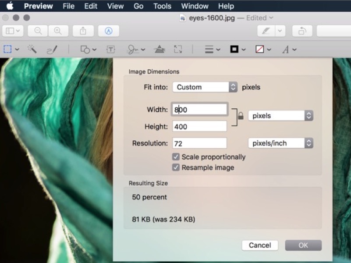
Task: Toggle the Markup toolbar button
Action: [x=109, y=31]
